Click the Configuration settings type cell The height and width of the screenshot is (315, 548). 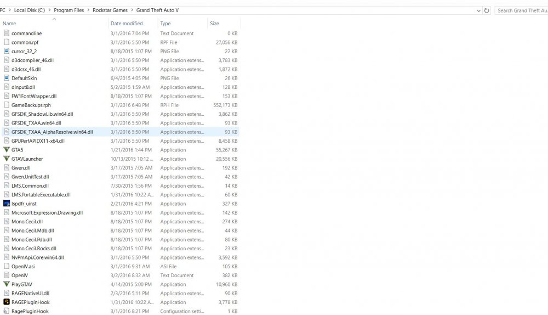click(182, 311)
